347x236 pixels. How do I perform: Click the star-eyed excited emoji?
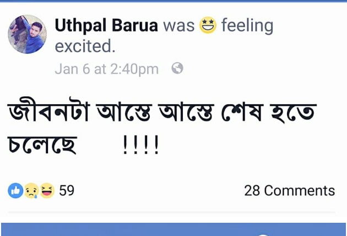(208, 25)
